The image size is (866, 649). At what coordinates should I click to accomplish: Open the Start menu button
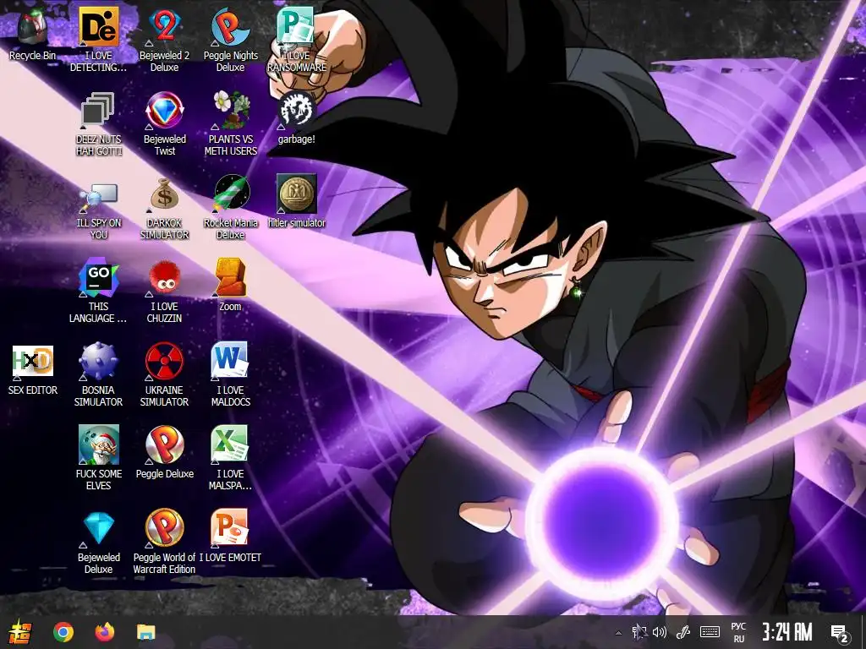[20, 632]
